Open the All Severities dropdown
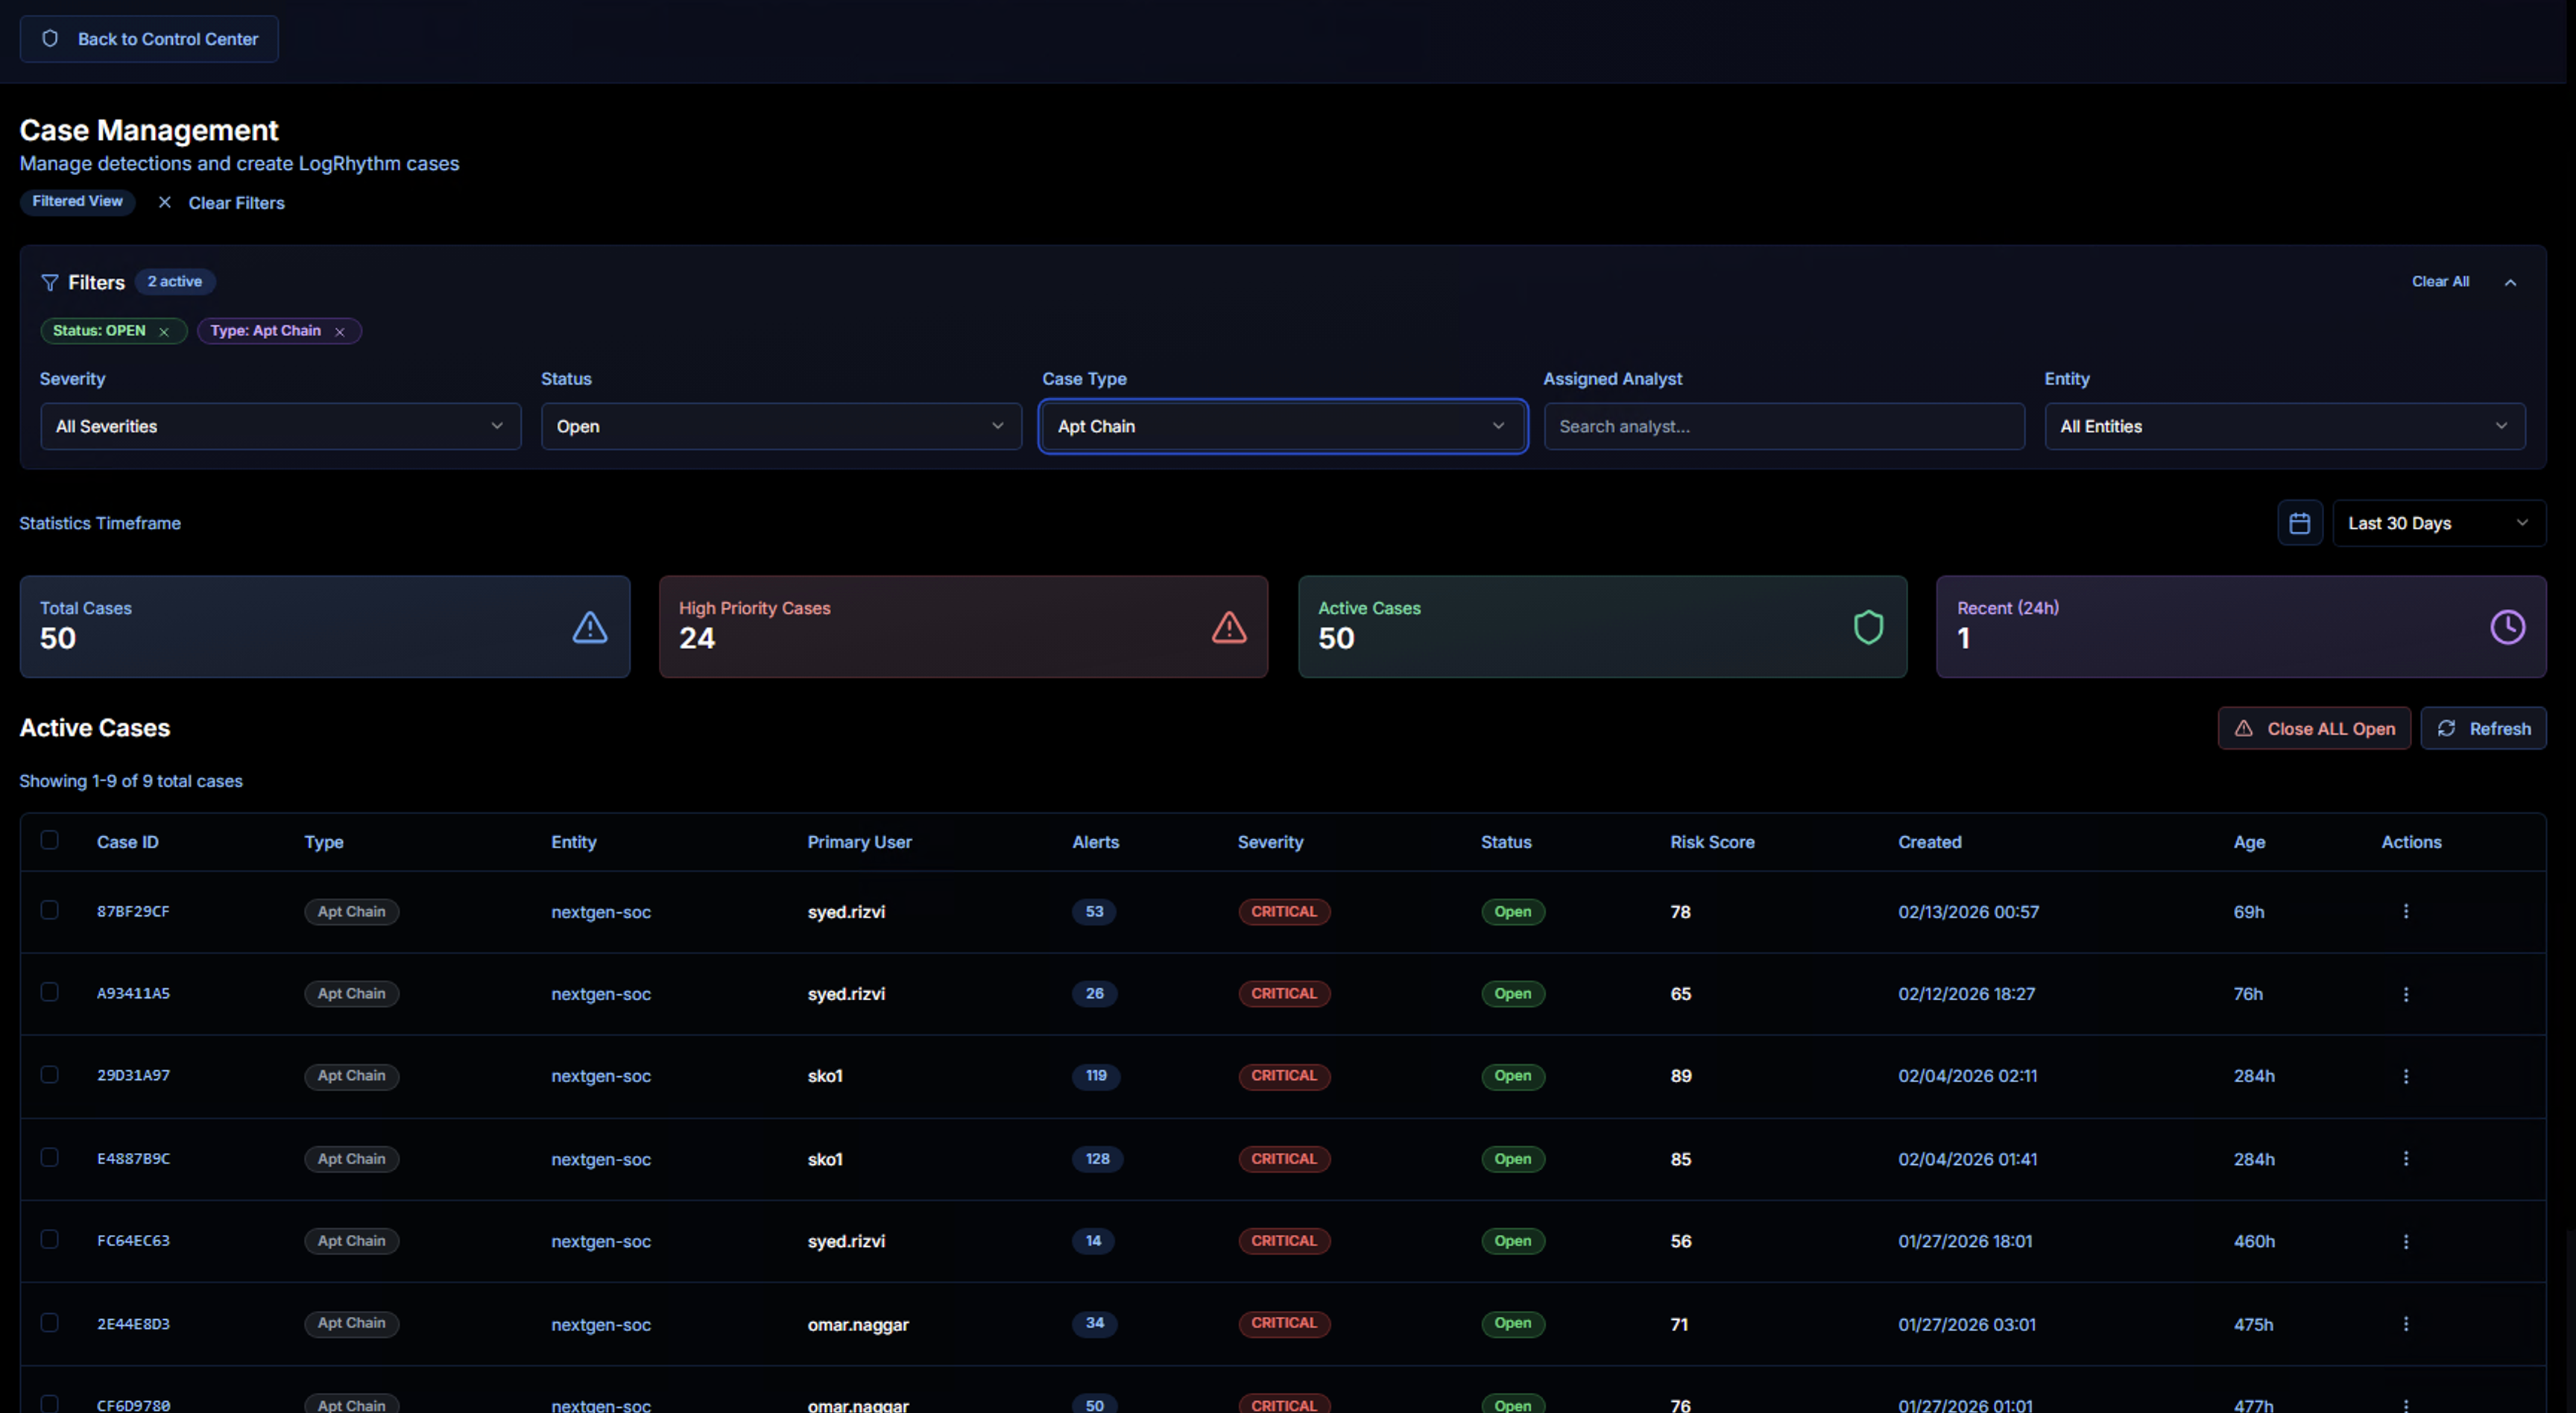This screenshot has height=1413, width=2576. (280, 426)
